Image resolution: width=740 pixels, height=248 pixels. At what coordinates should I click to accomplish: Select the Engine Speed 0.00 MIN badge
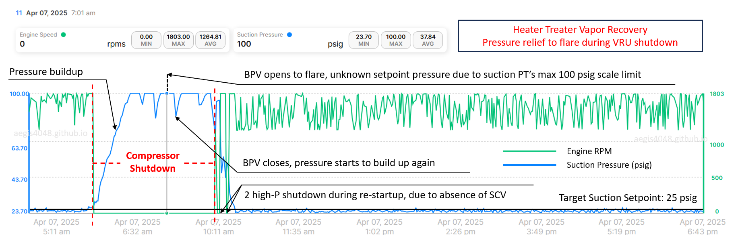coord(146,40)
